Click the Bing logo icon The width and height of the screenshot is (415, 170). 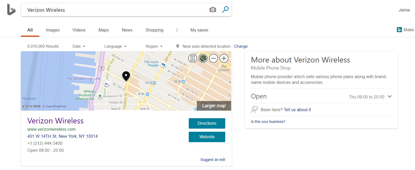click(11, 10)
